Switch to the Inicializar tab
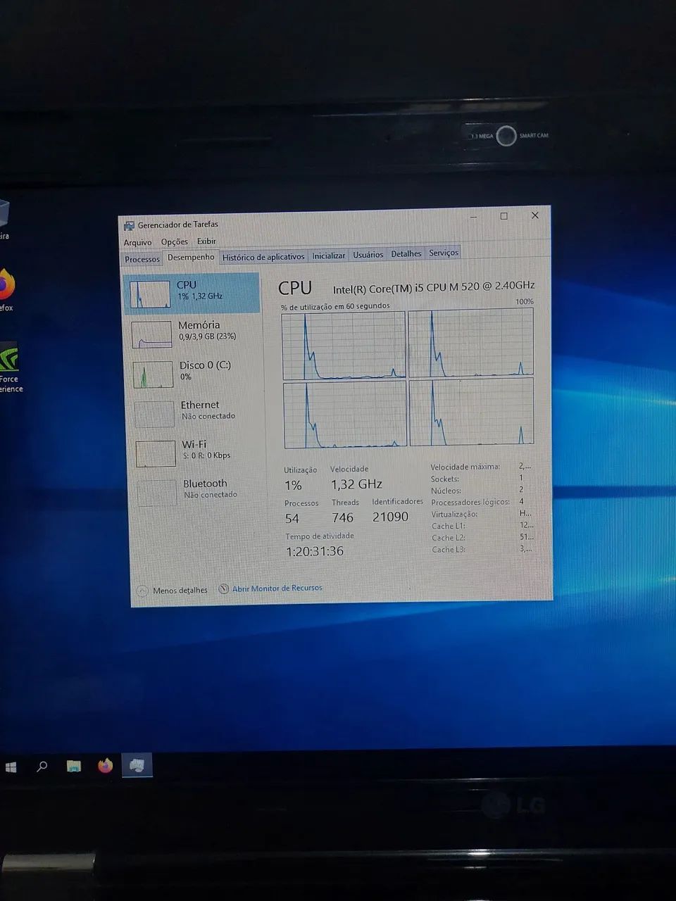Viewport: 676px width, 901px height. click(x=329, y=256)
